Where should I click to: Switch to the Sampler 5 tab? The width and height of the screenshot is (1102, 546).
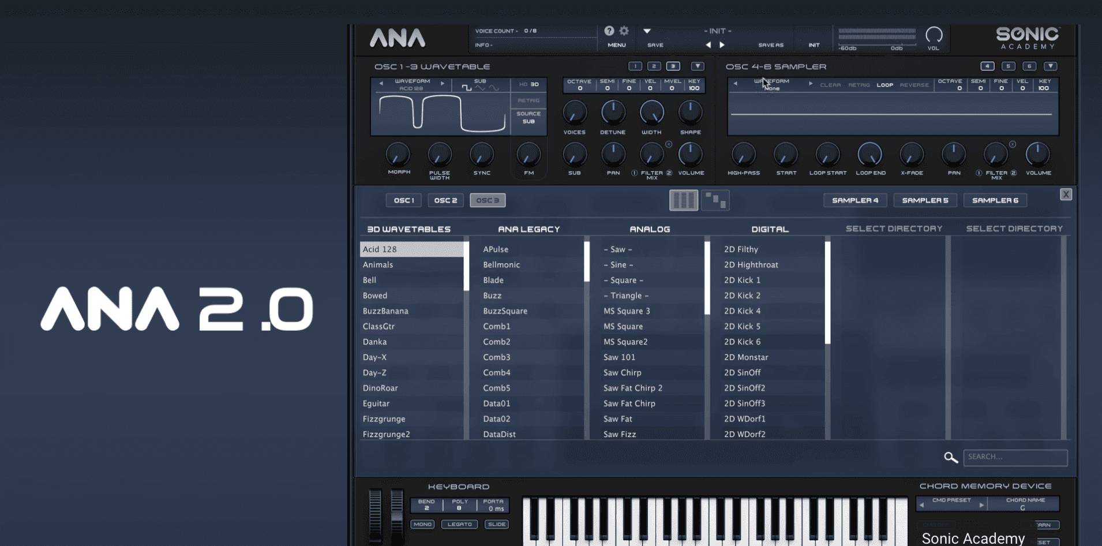coord(925,200)
